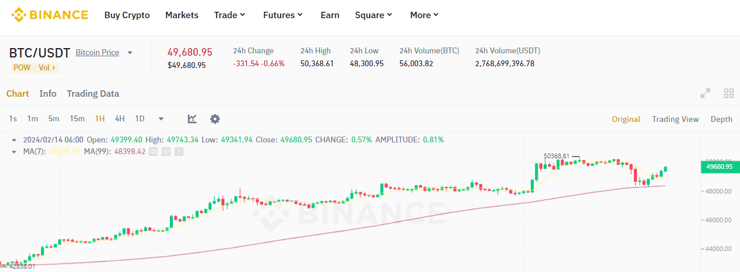This screenshot has width=740, height=272.
Task: Click the 24h Volume(BTC) value 56,003.82
Action: click(416, 63)
